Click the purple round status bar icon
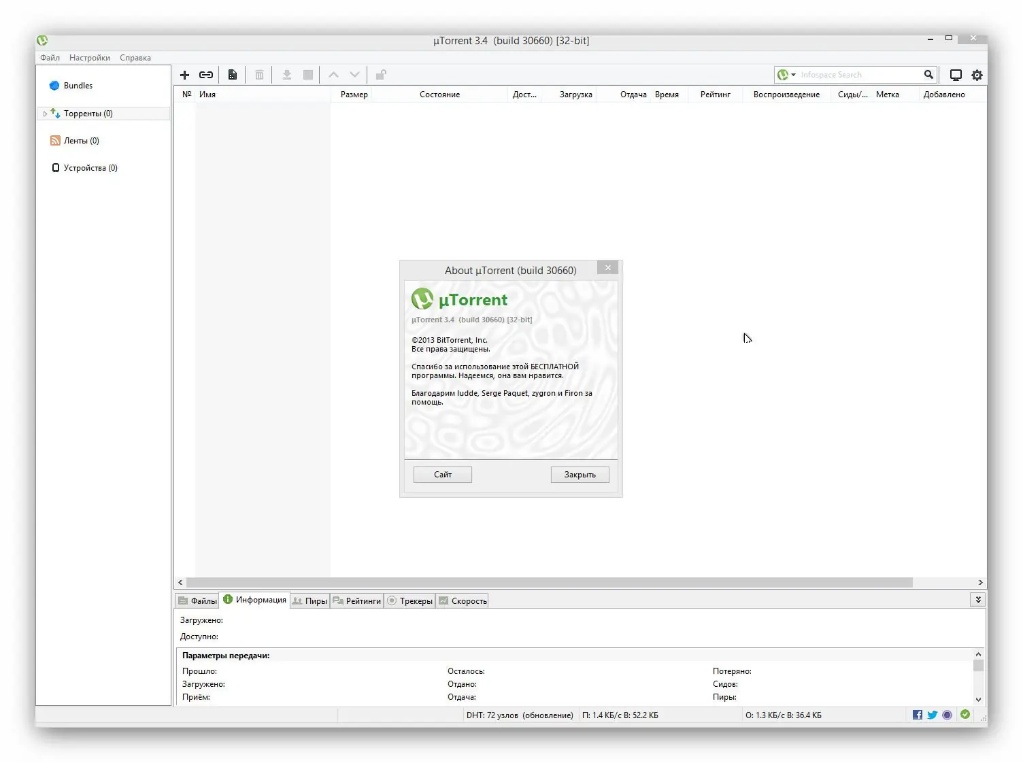Viewport: 1023px width, 763px height. pos(947,715)
